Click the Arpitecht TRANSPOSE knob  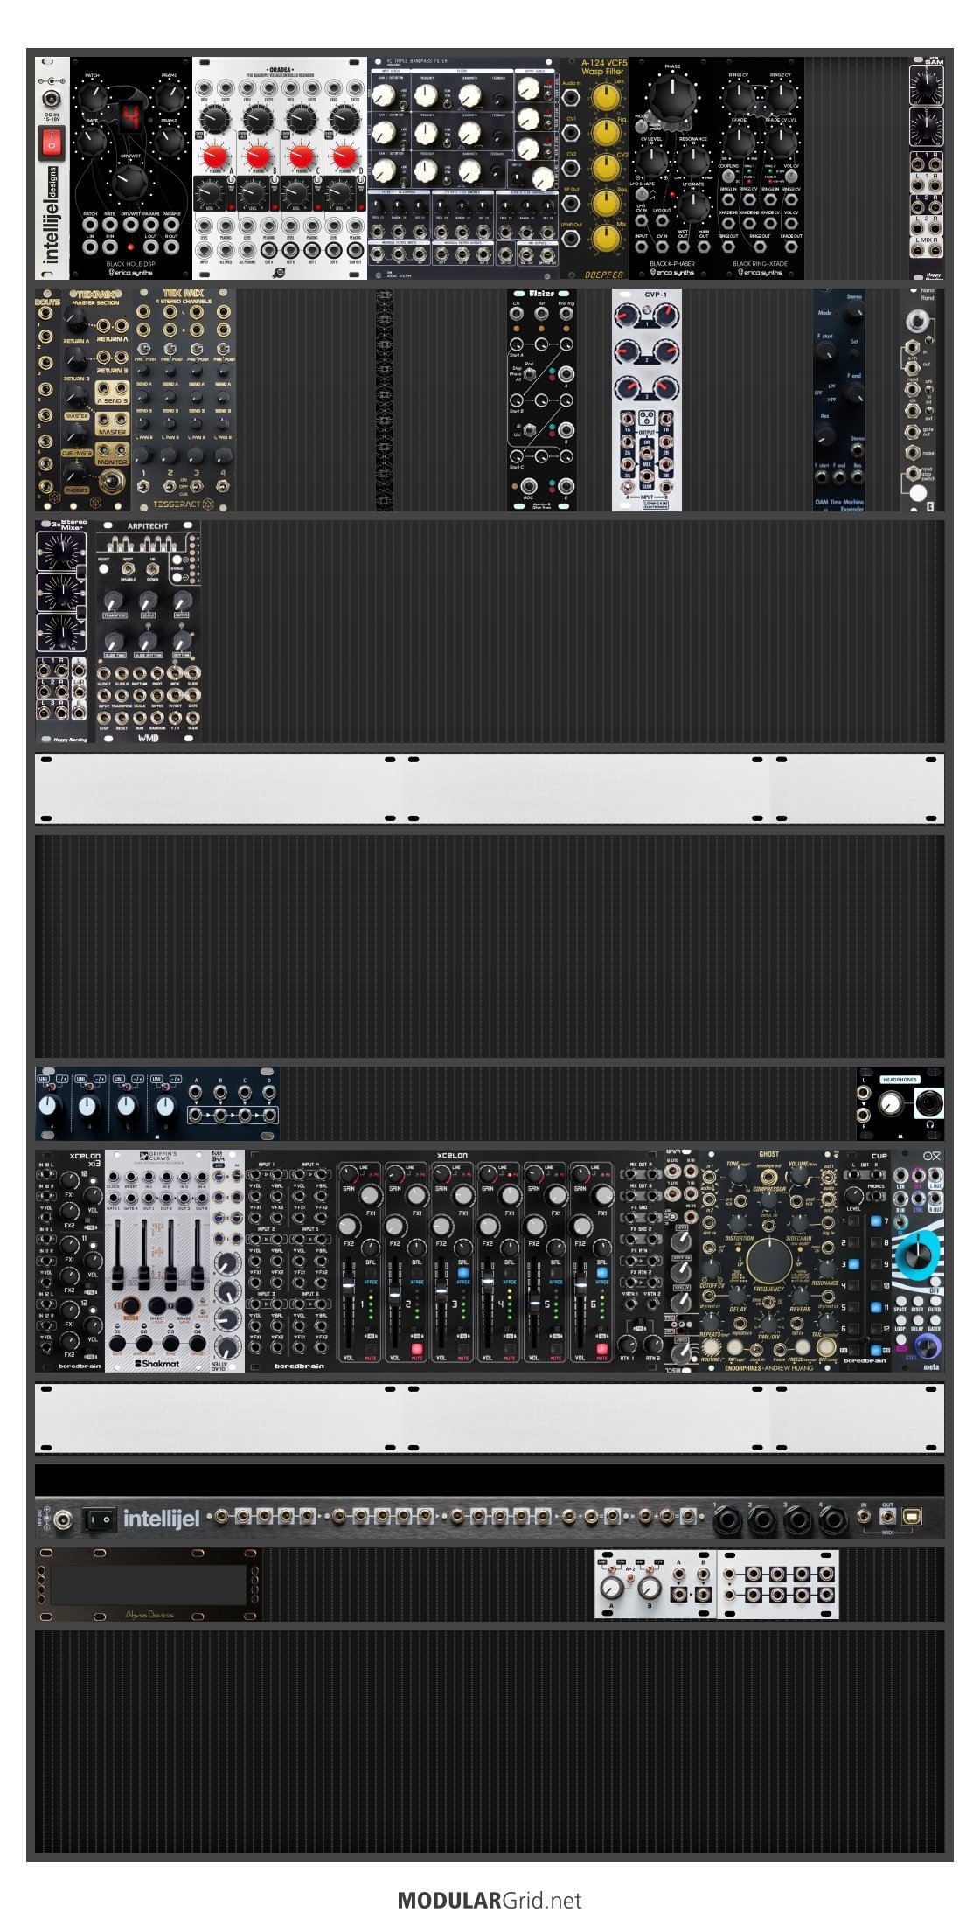(x=115, y=601)
